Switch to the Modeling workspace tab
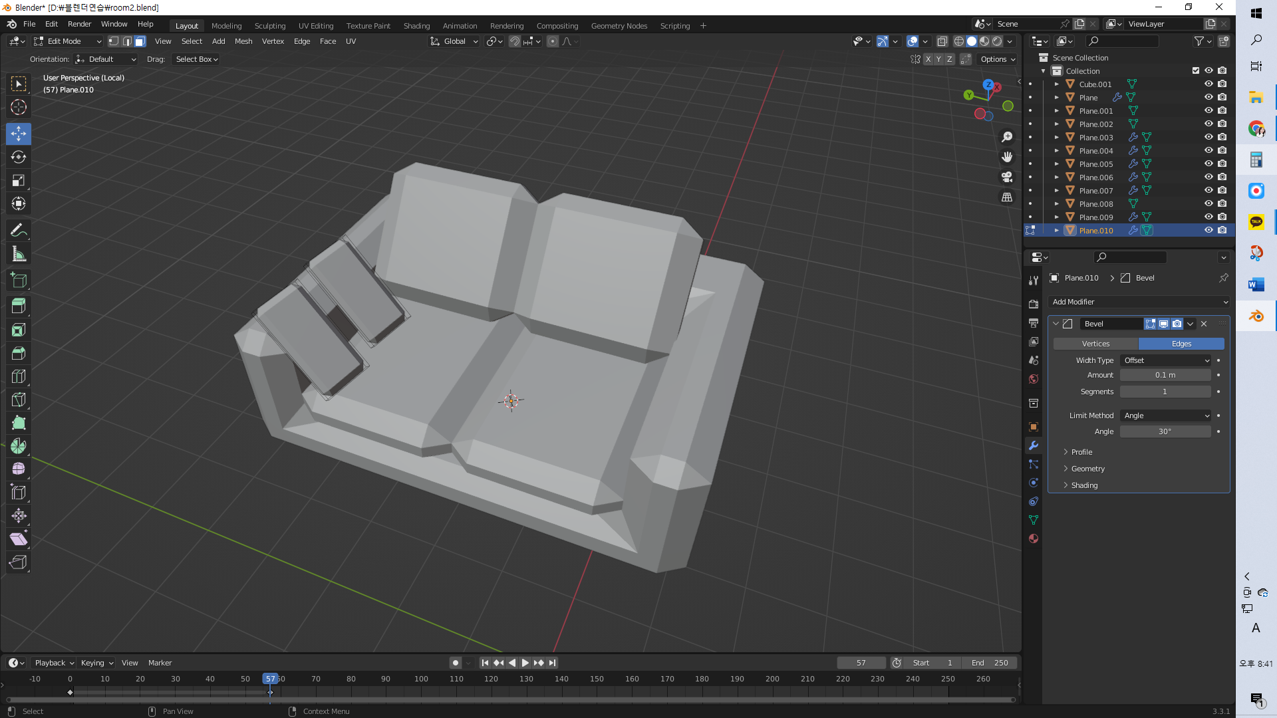Image resolution: width=1277 pixels, height=718 pixels. coord(226,26)
